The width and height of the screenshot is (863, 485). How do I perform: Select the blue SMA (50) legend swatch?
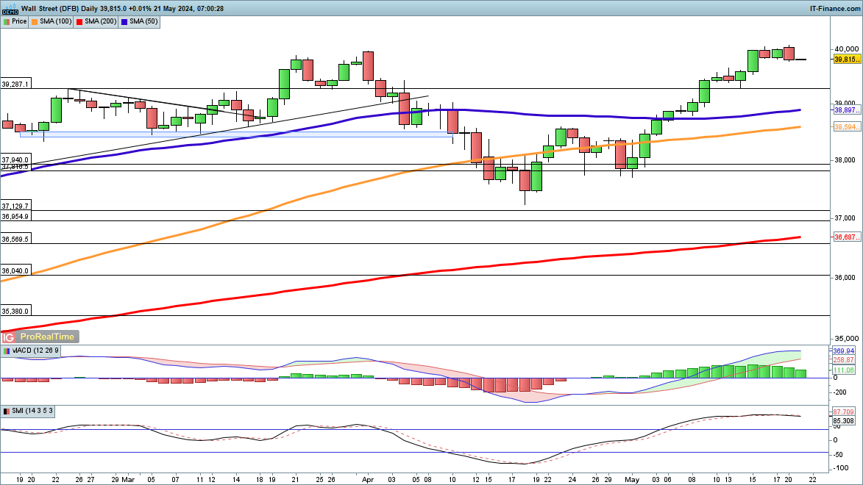[126, 21]
